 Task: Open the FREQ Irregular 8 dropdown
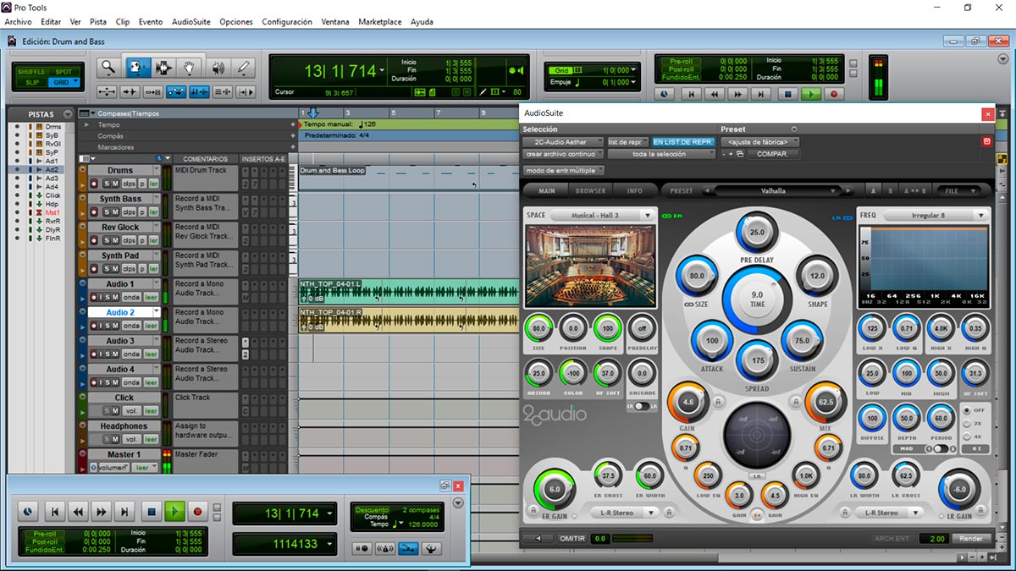tap(935, 216)
